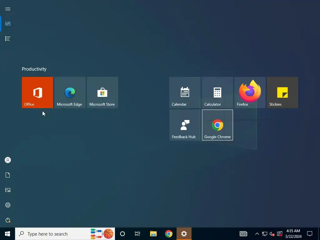Screen dimensions: 320x240
Task: Open the Pictures folder shortcut
Action: pyautogui.click(x=8, y=190)
